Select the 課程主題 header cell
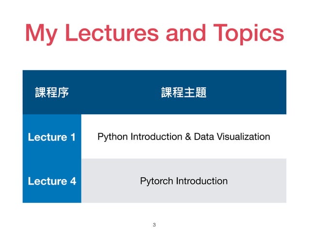309x232 pixels. pos(184,92)
